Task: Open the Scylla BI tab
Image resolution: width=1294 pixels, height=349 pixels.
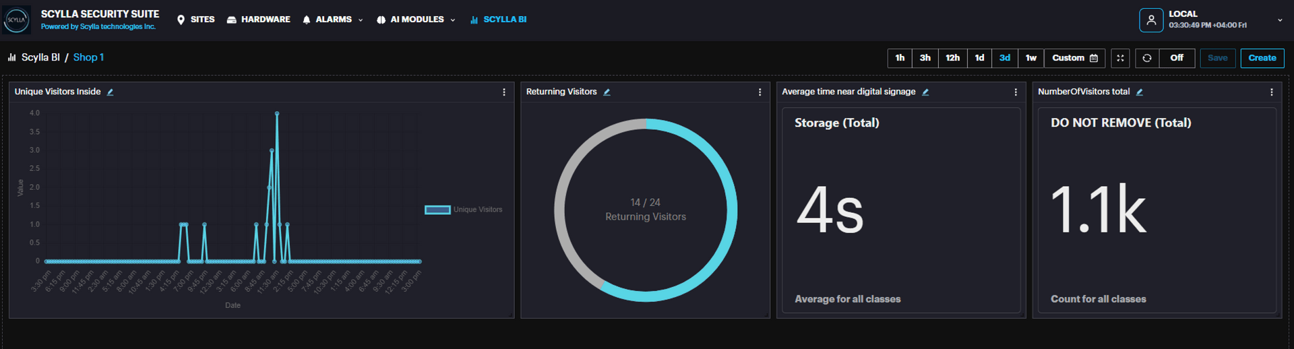Action: click(x=499, y=20)
